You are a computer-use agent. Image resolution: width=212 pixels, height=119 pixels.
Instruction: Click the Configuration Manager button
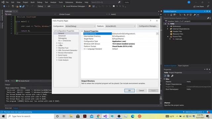coord(148,26)
